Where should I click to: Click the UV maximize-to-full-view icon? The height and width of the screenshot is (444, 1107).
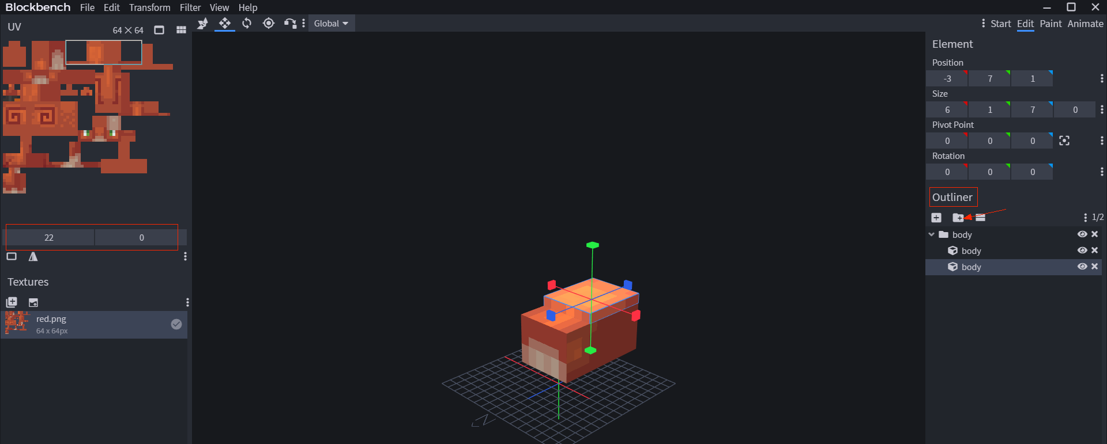coord(159,30)
